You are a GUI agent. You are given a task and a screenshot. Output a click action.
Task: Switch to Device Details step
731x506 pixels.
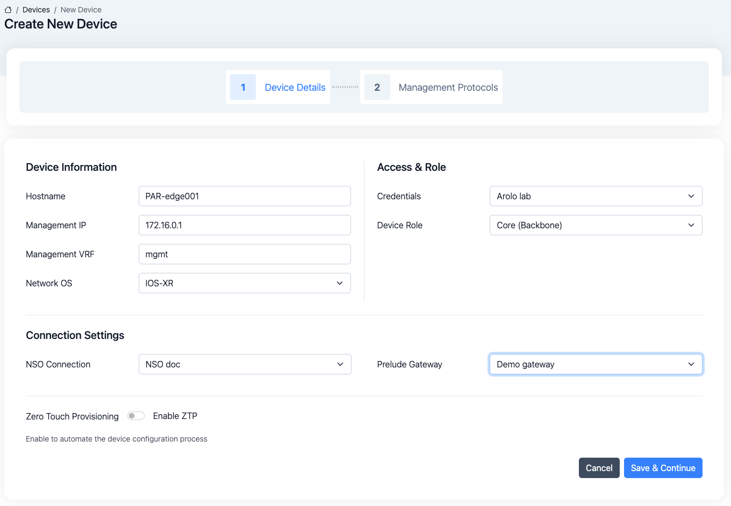pos(295,88)
